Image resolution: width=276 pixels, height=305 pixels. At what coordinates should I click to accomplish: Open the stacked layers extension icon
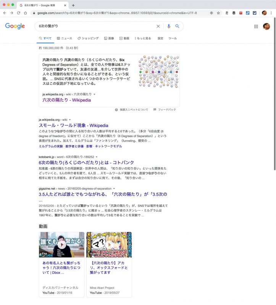tap(234, 13)
